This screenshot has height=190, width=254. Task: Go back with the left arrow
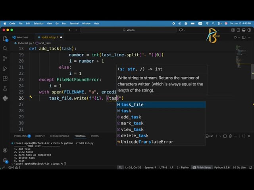[70, 30]
